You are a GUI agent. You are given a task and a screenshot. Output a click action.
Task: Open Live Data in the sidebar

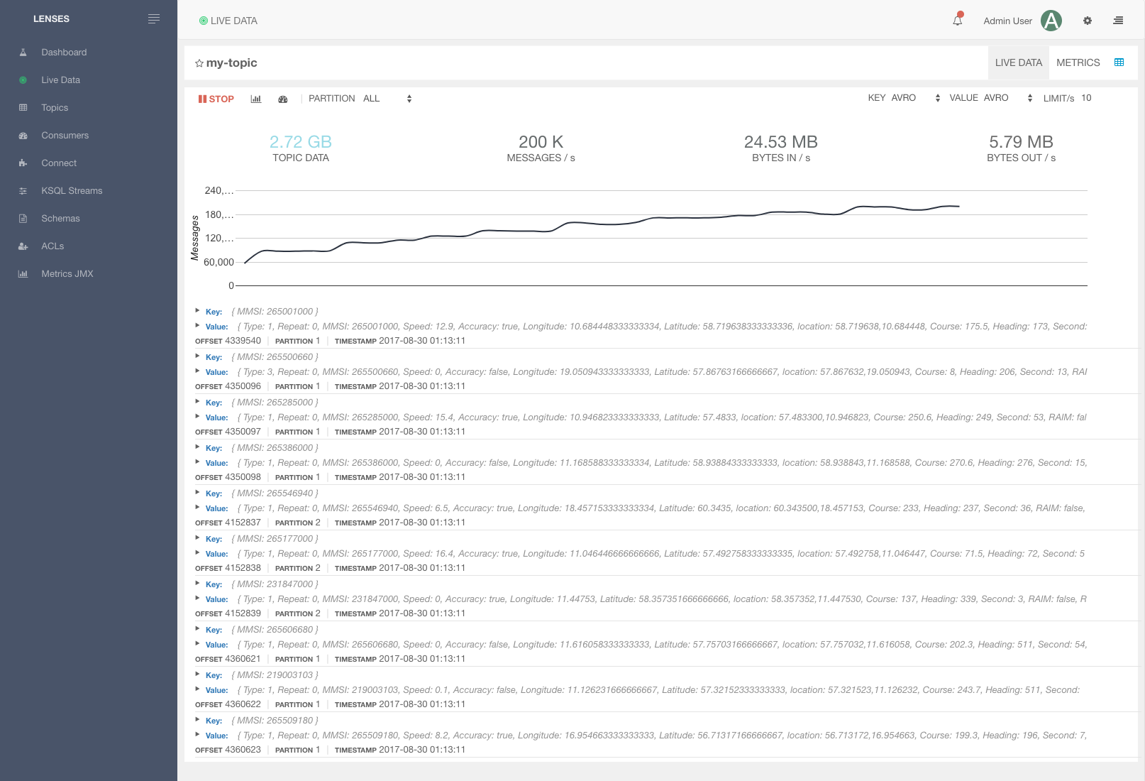[x=60, y=80]
